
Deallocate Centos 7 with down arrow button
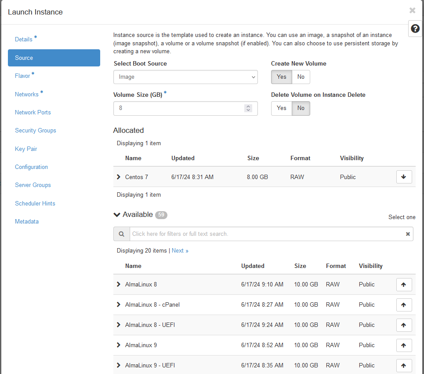pos(404,177)
